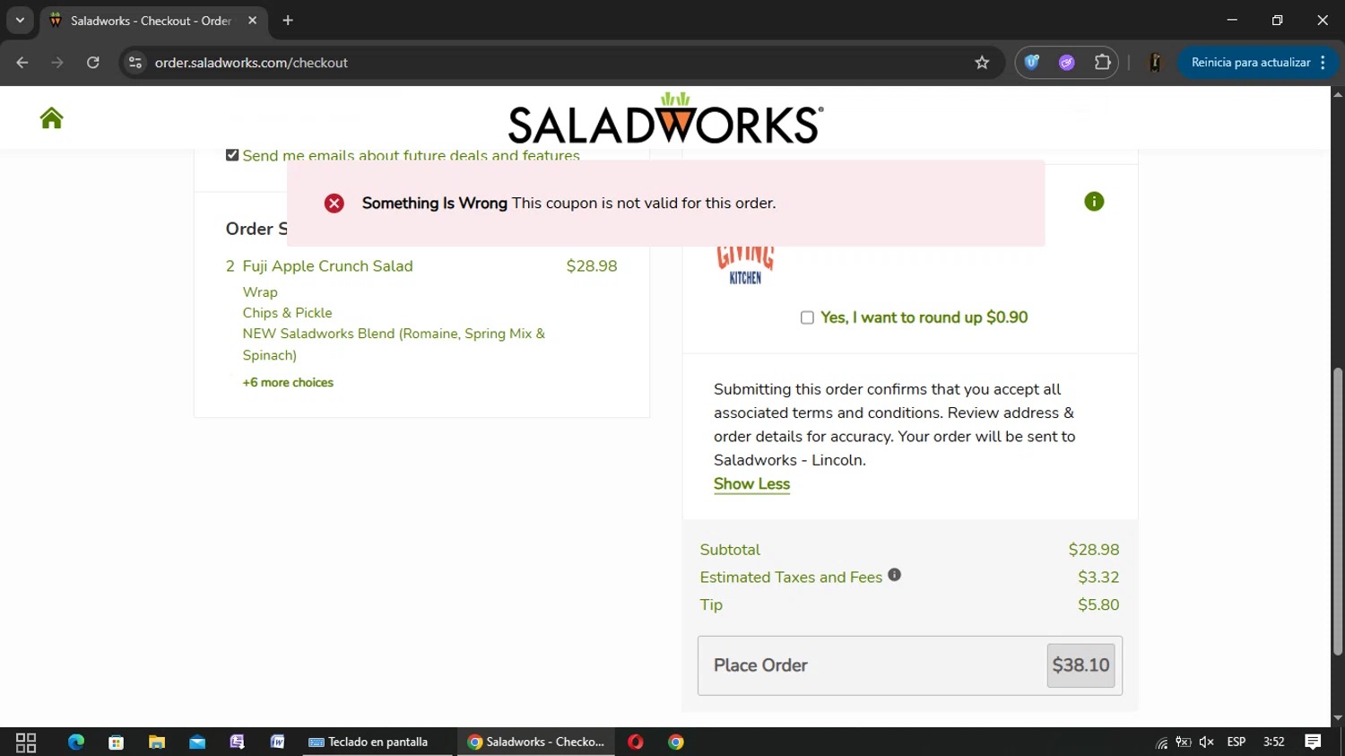Open Windows Start menu
Screen dimensions: 1345x756
[x=26, y=743]
